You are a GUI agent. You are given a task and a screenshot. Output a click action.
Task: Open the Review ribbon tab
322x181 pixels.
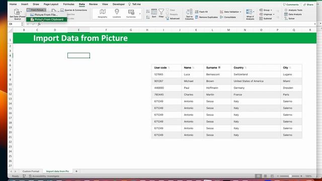coord(93,4)
